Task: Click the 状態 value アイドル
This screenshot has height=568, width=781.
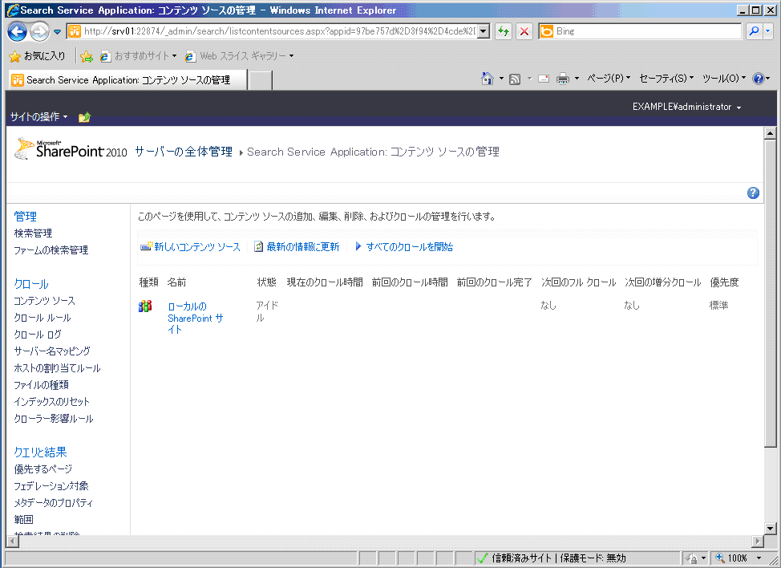Action: 267,311
